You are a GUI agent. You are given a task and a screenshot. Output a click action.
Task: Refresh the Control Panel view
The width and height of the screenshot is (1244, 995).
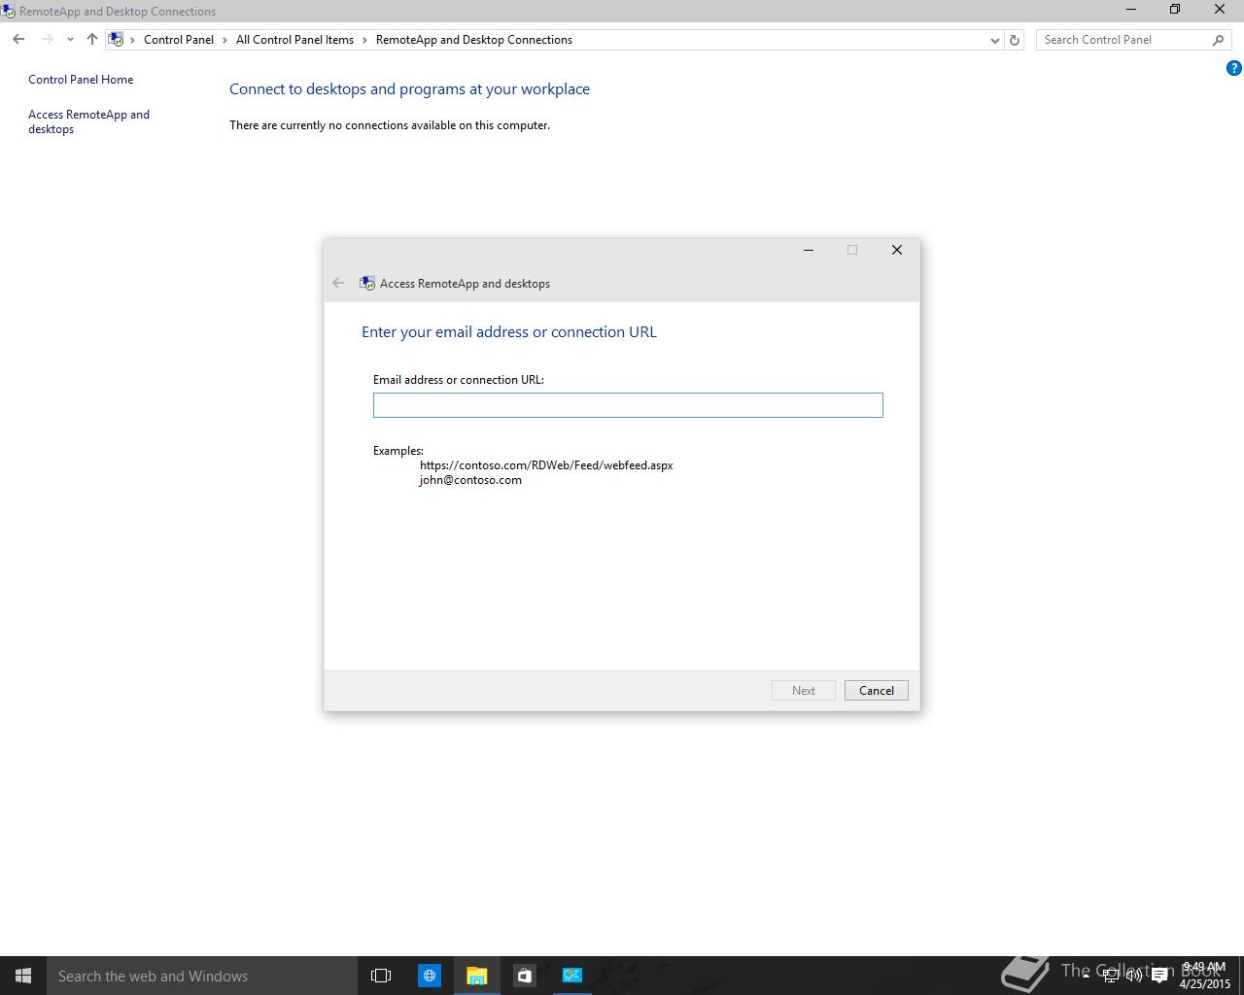pos(1015,40)
